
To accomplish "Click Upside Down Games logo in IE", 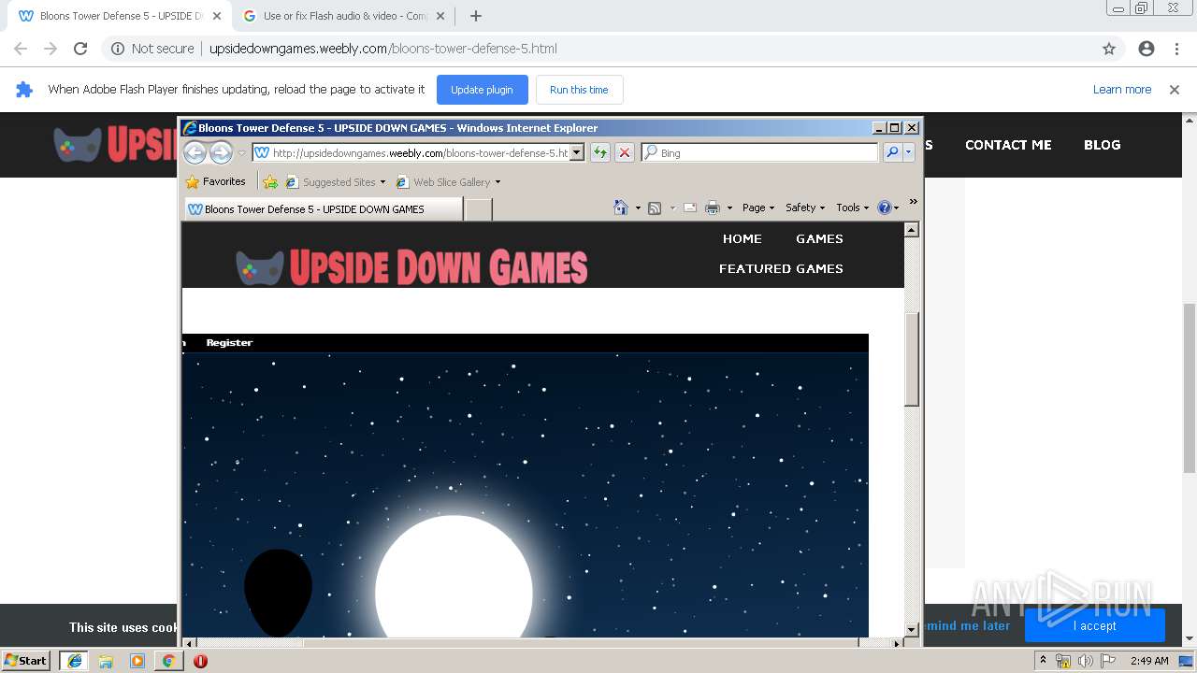I will pos(411,267).
